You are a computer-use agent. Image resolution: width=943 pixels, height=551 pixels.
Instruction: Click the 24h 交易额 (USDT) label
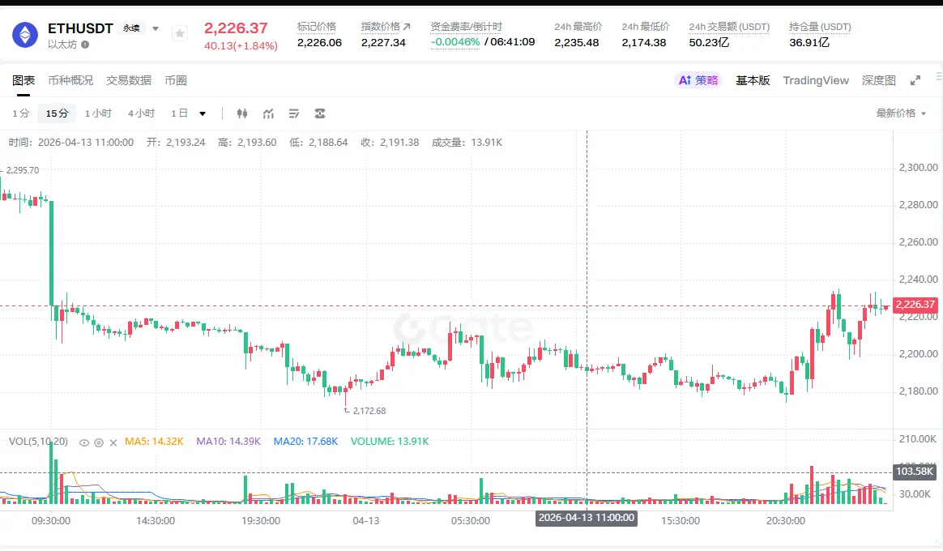click(x=729, y=27)
